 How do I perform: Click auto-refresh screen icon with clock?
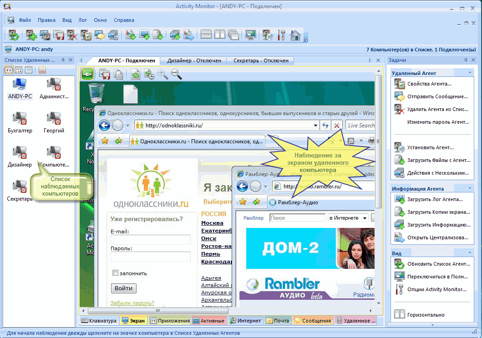pos(149,74)
